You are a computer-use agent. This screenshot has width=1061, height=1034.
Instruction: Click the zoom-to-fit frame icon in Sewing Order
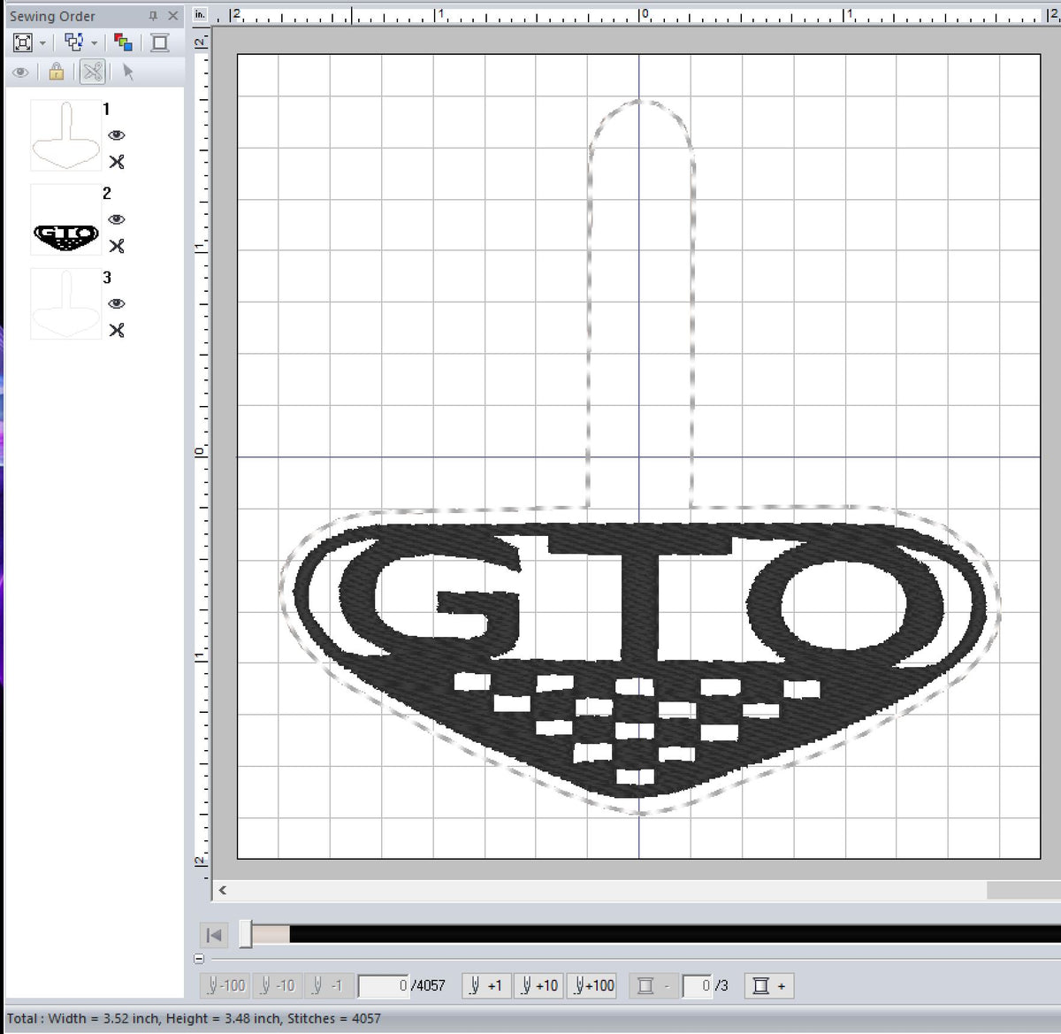click(x=23, y=42)
